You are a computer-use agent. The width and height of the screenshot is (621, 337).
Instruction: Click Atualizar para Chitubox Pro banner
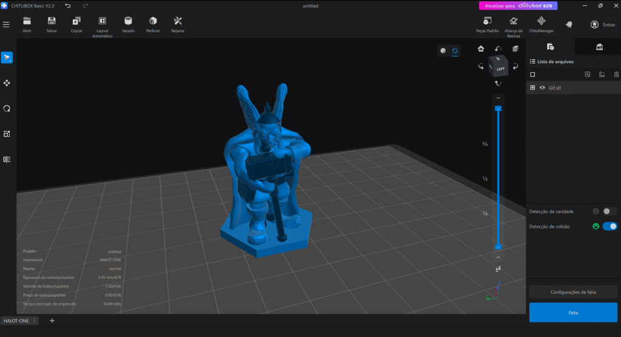[518, 6]
